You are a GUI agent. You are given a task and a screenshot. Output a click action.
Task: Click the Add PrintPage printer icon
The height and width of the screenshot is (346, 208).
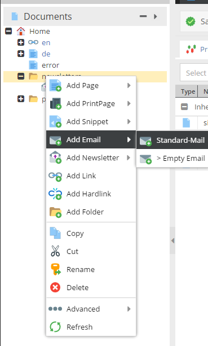click(x=55, y=103)
